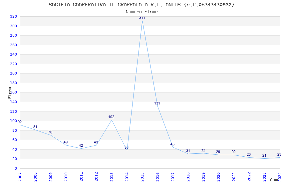The height and width of the screenshot is (183, 283).
Task: Click y-axis value 240
Action: tap(14, 54)
